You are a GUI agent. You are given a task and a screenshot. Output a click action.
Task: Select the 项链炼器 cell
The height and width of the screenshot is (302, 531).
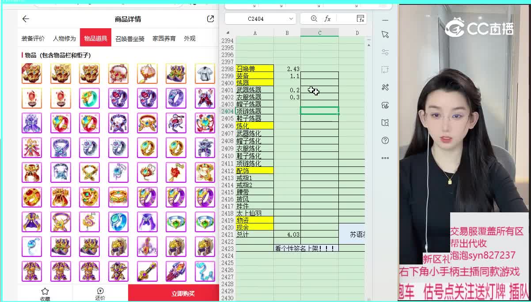click(x=255, y=111)
